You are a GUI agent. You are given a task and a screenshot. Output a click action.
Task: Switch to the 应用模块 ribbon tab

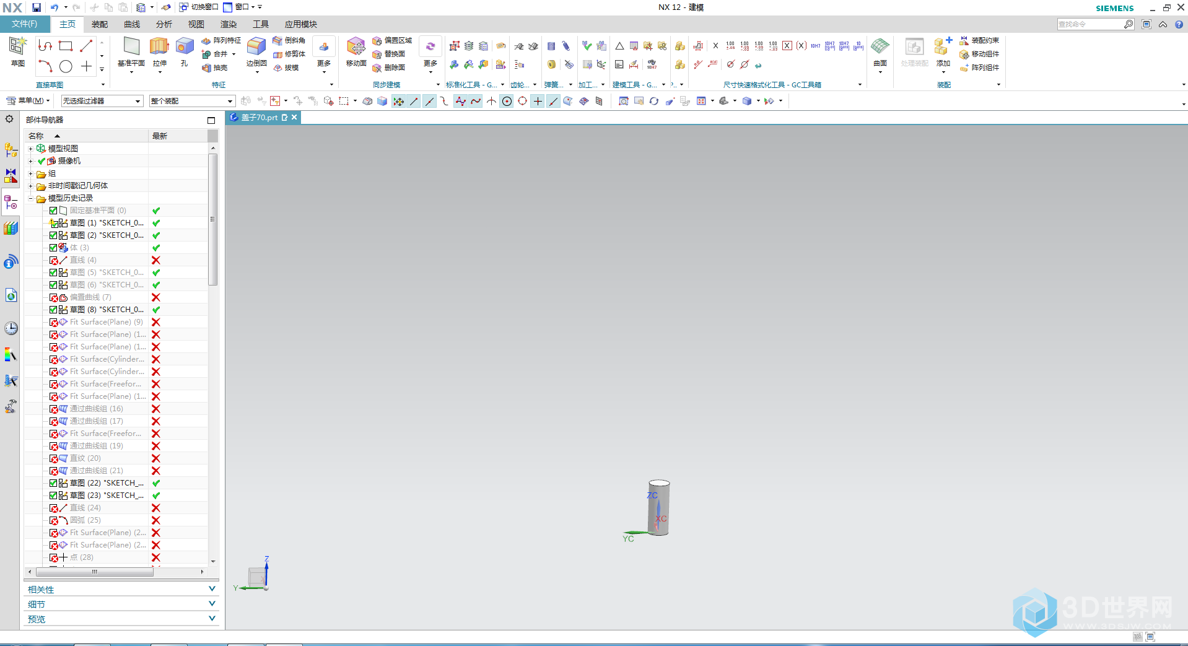click(301, 24)
